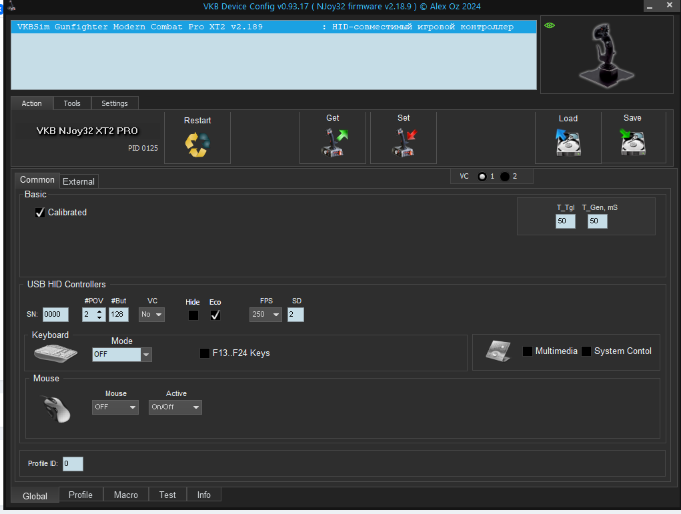The image size is (681, 514).
Task: Click the joystick device picture
Action: coord(607,54)
